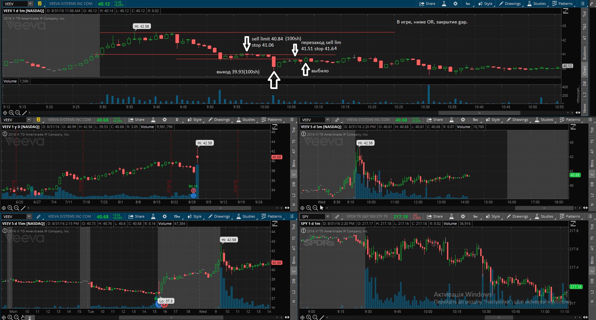Click Share button on VEEV daily chart
This screenshot has height=320, width=596.
click(x=136, y=120)
